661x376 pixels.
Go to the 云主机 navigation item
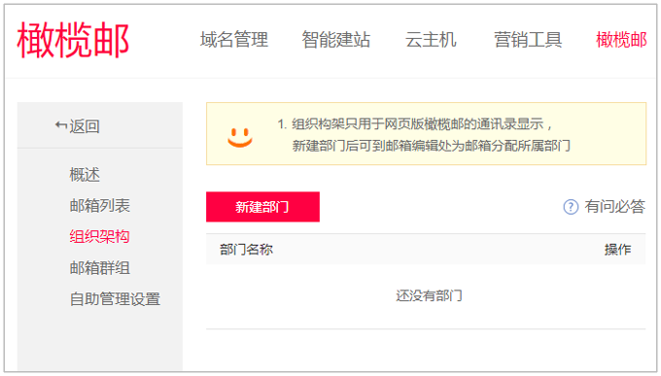[431, 40]
